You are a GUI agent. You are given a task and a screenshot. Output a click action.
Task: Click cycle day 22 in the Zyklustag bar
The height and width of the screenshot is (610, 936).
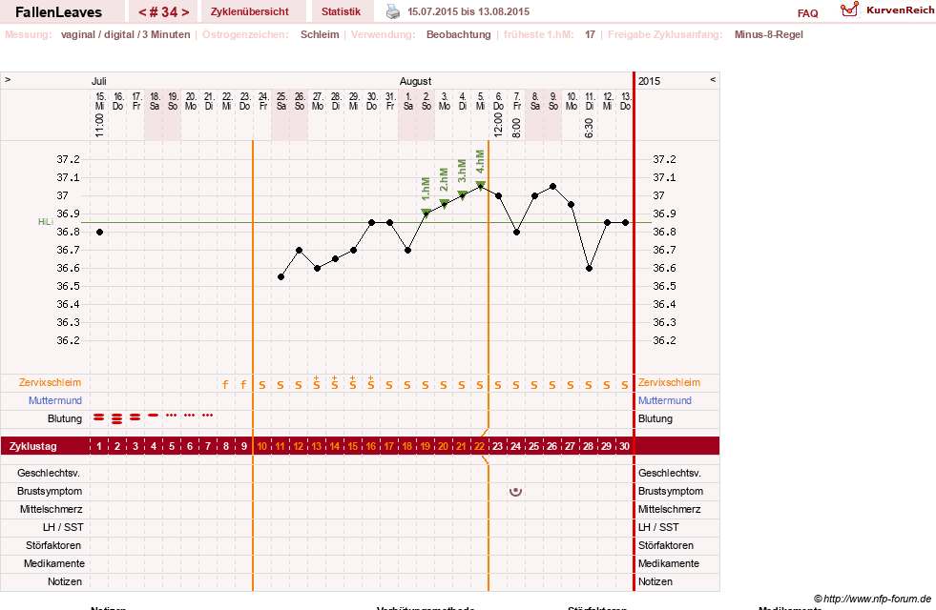click(479, 446)
